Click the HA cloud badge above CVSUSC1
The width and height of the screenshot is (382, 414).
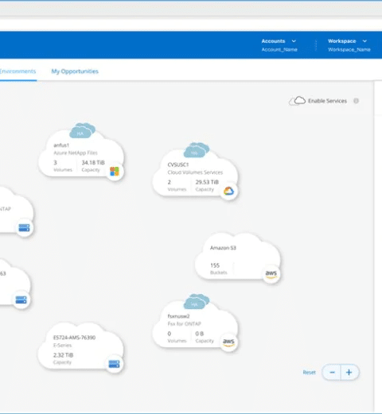point(197,150)
